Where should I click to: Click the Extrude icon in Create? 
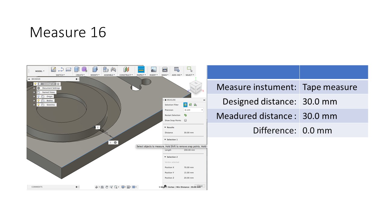(77, 69)
